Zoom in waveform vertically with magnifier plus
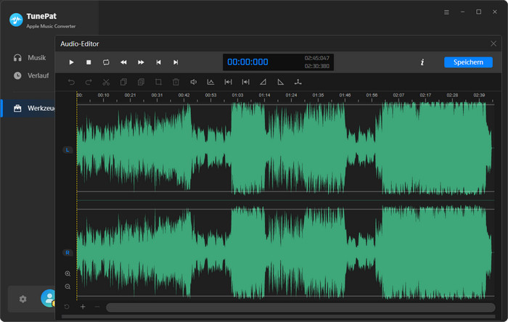 [67, 274]
